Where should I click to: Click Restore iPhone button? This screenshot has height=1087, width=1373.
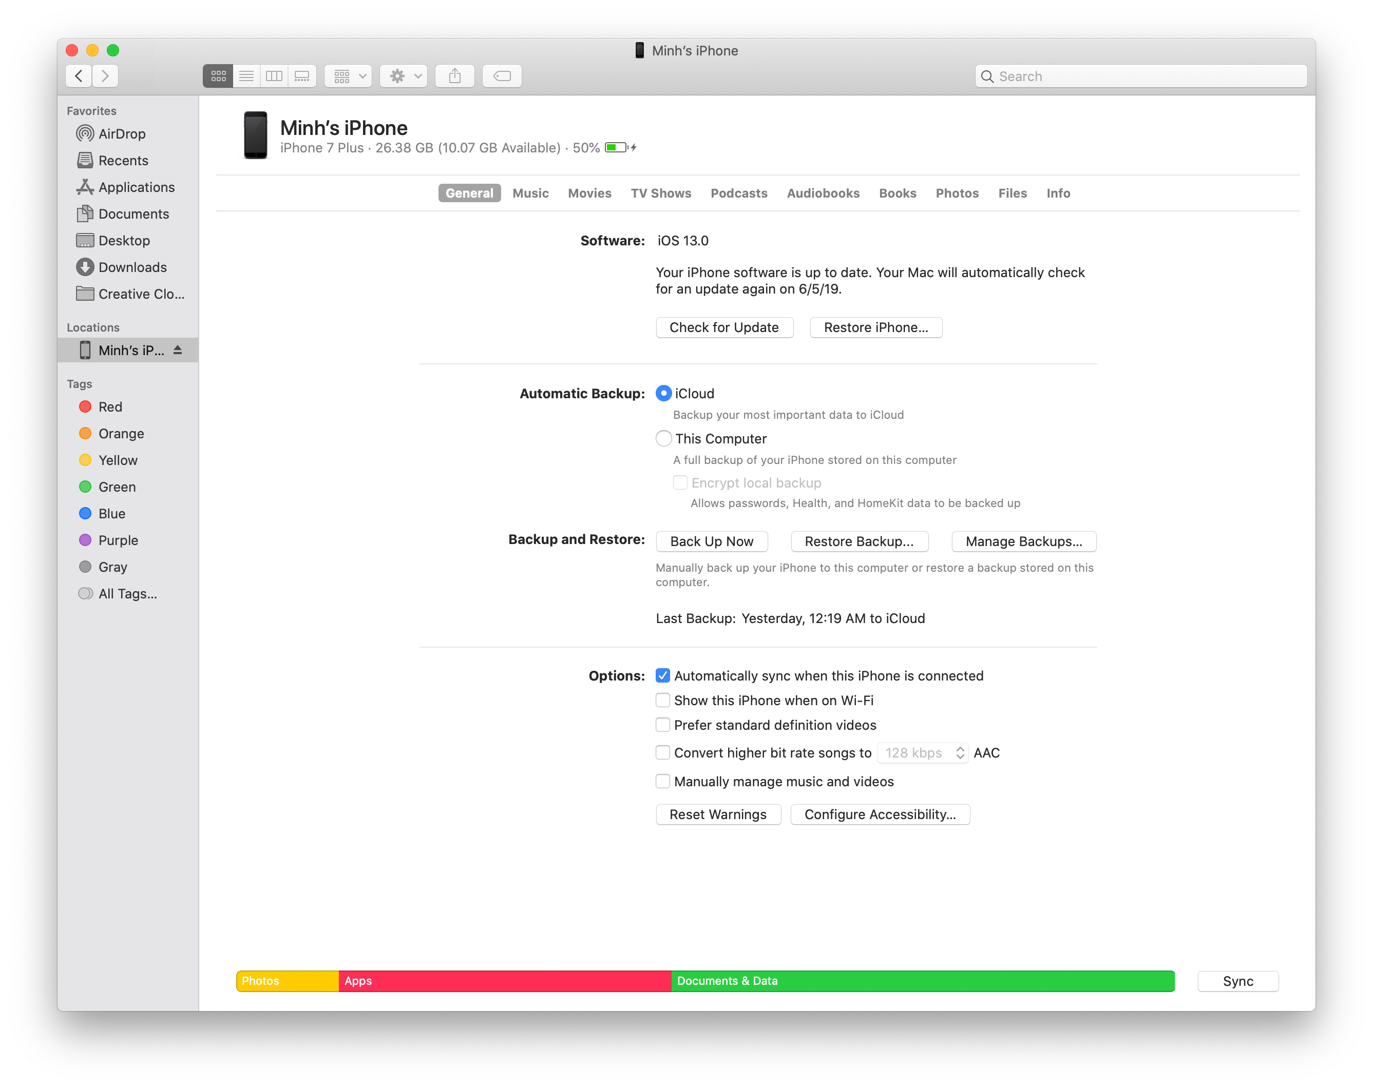pyautogui.click(x=876, y=328)
